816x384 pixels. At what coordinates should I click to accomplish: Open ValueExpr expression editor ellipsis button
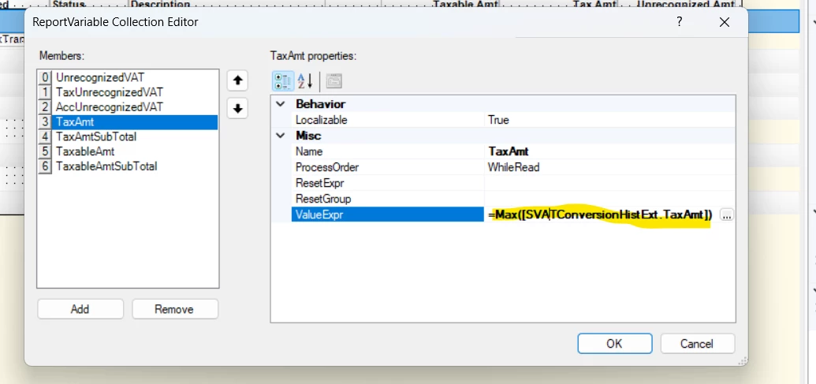(x=726, y=214)
